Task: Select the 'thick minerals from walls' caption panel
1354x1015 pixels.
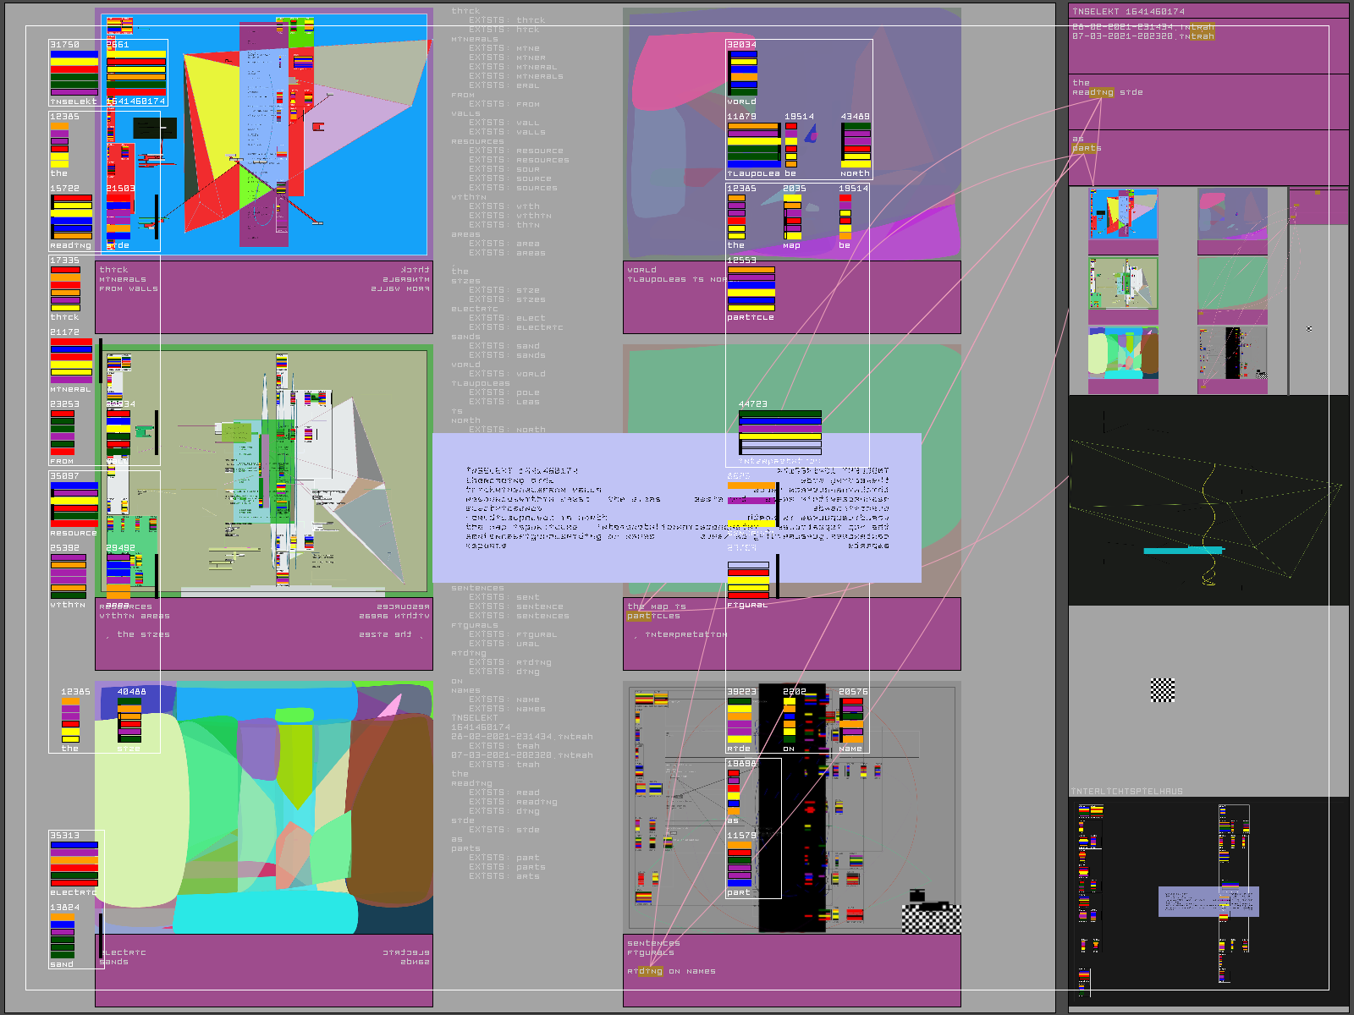Action: tap(264, 297)
